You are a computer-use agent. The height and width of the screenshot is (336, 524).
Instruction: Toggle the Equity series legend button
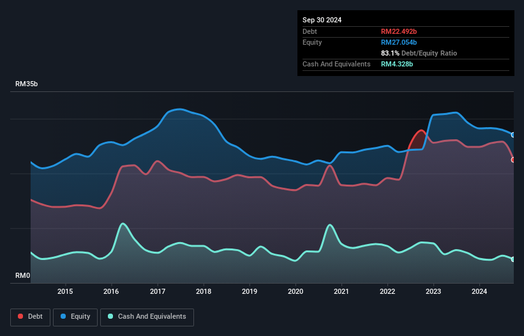[75, 317]
